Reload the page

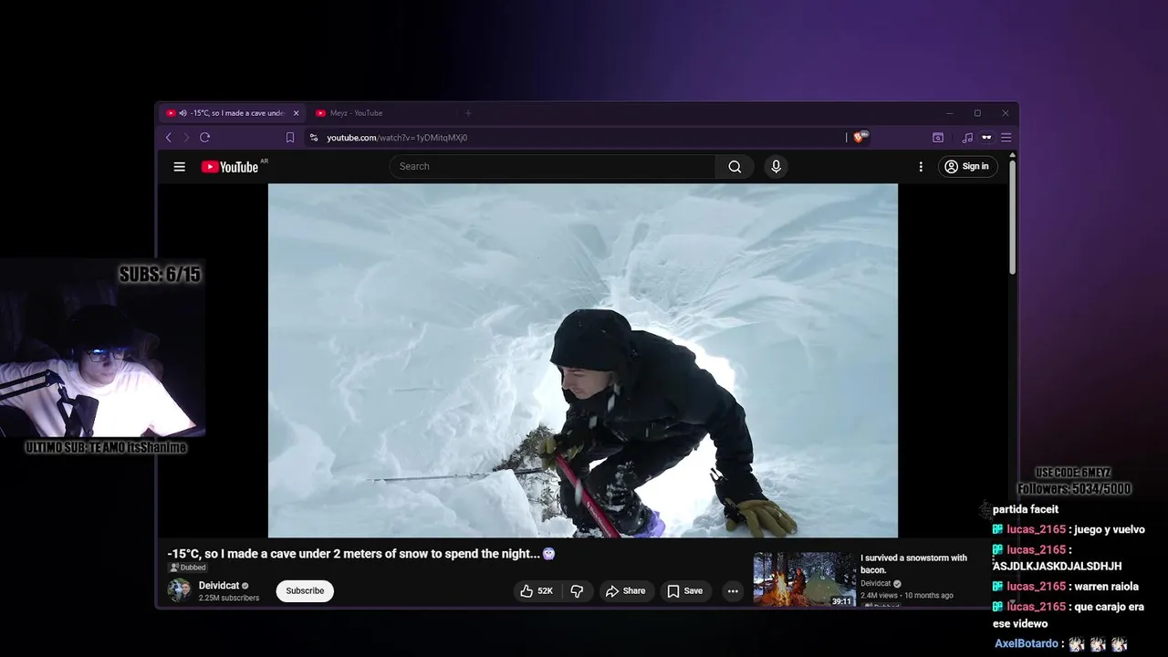pyautogui.click(x=205, y=138)
